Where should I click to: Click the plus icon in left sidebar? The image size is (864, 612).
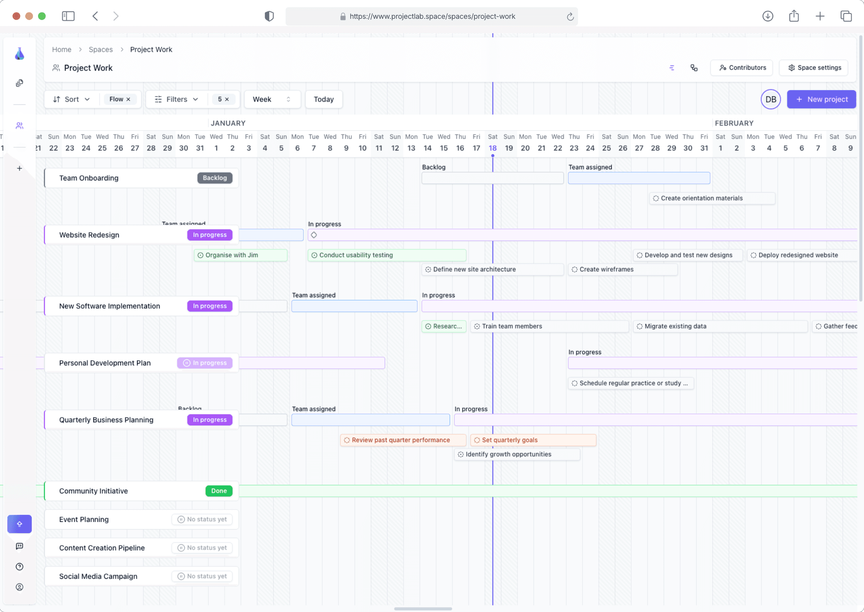[19, 169]
